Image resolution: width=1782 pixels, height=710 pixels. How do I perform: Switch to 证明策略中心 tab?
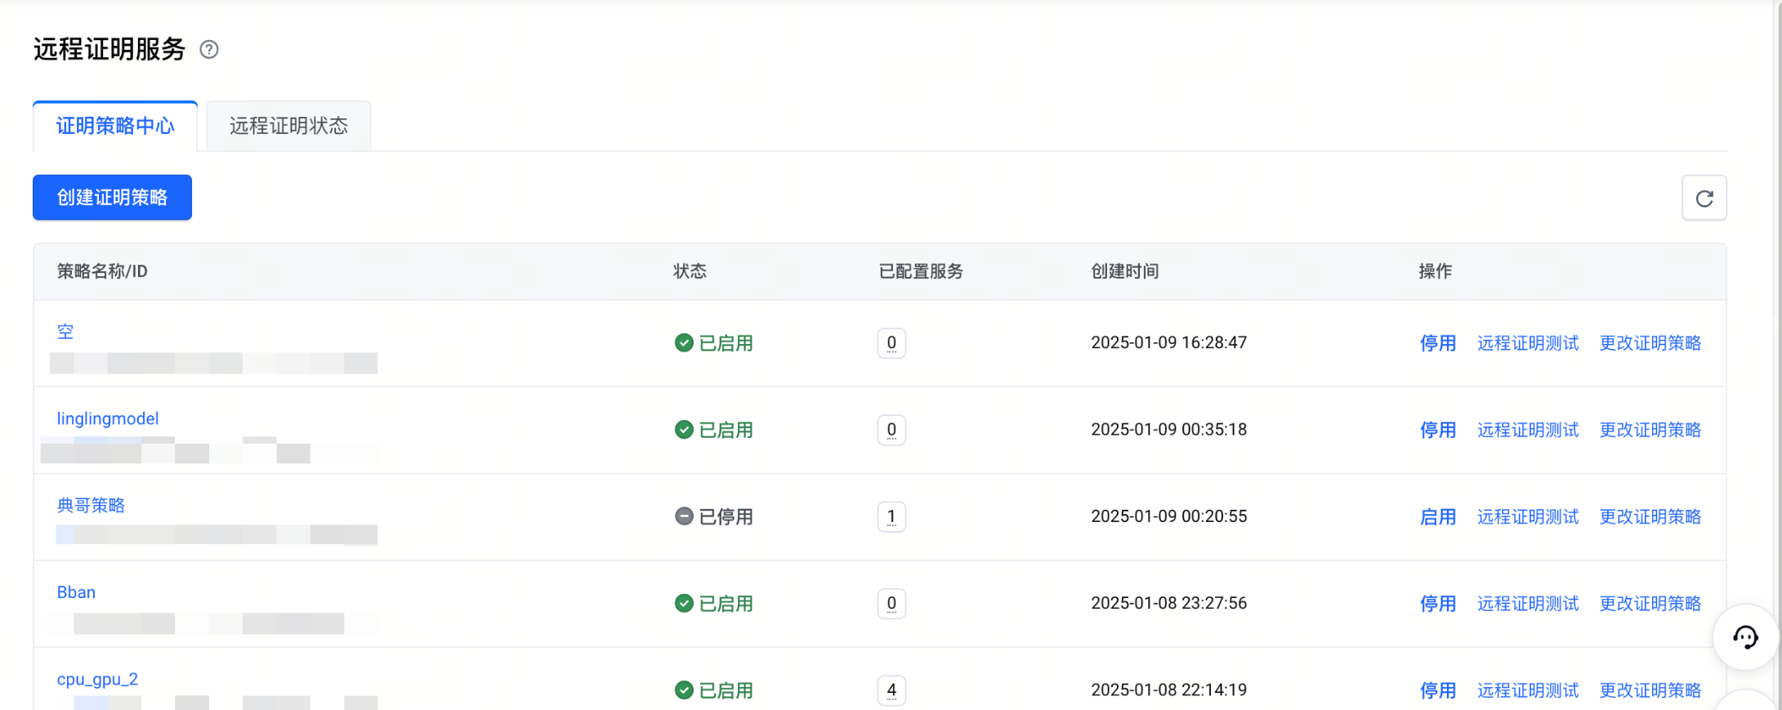(115, 126)
